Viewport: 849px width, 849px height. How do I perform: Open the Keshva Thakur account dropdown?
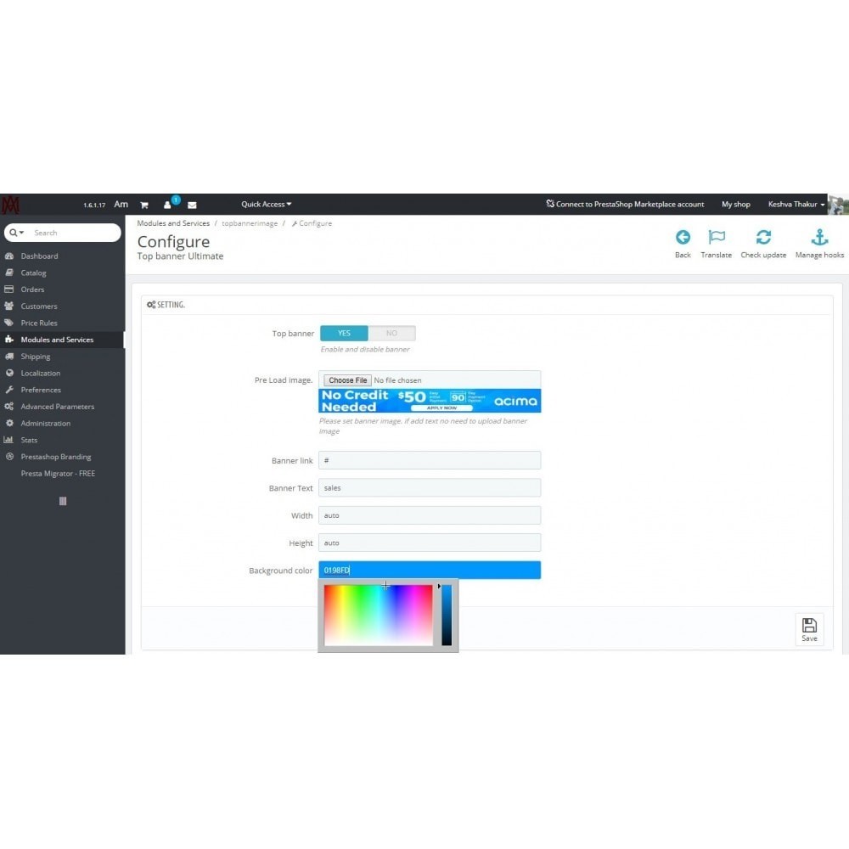[x=796, y=204]
